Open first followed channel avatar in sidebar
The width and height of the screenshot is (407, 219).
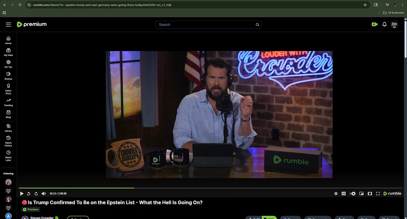9,182
